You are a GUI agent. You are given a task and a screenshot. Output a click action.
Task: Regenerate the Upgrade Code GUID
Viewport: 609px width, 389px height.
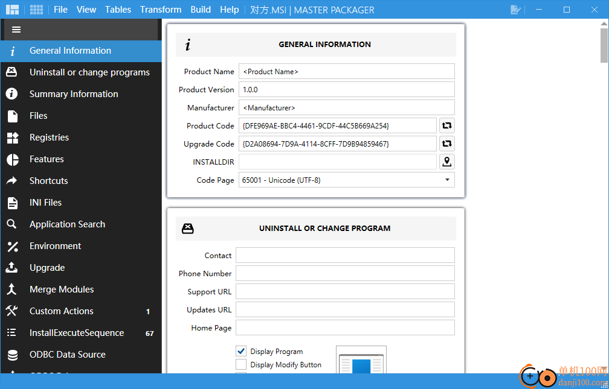(x=447, y=144)
